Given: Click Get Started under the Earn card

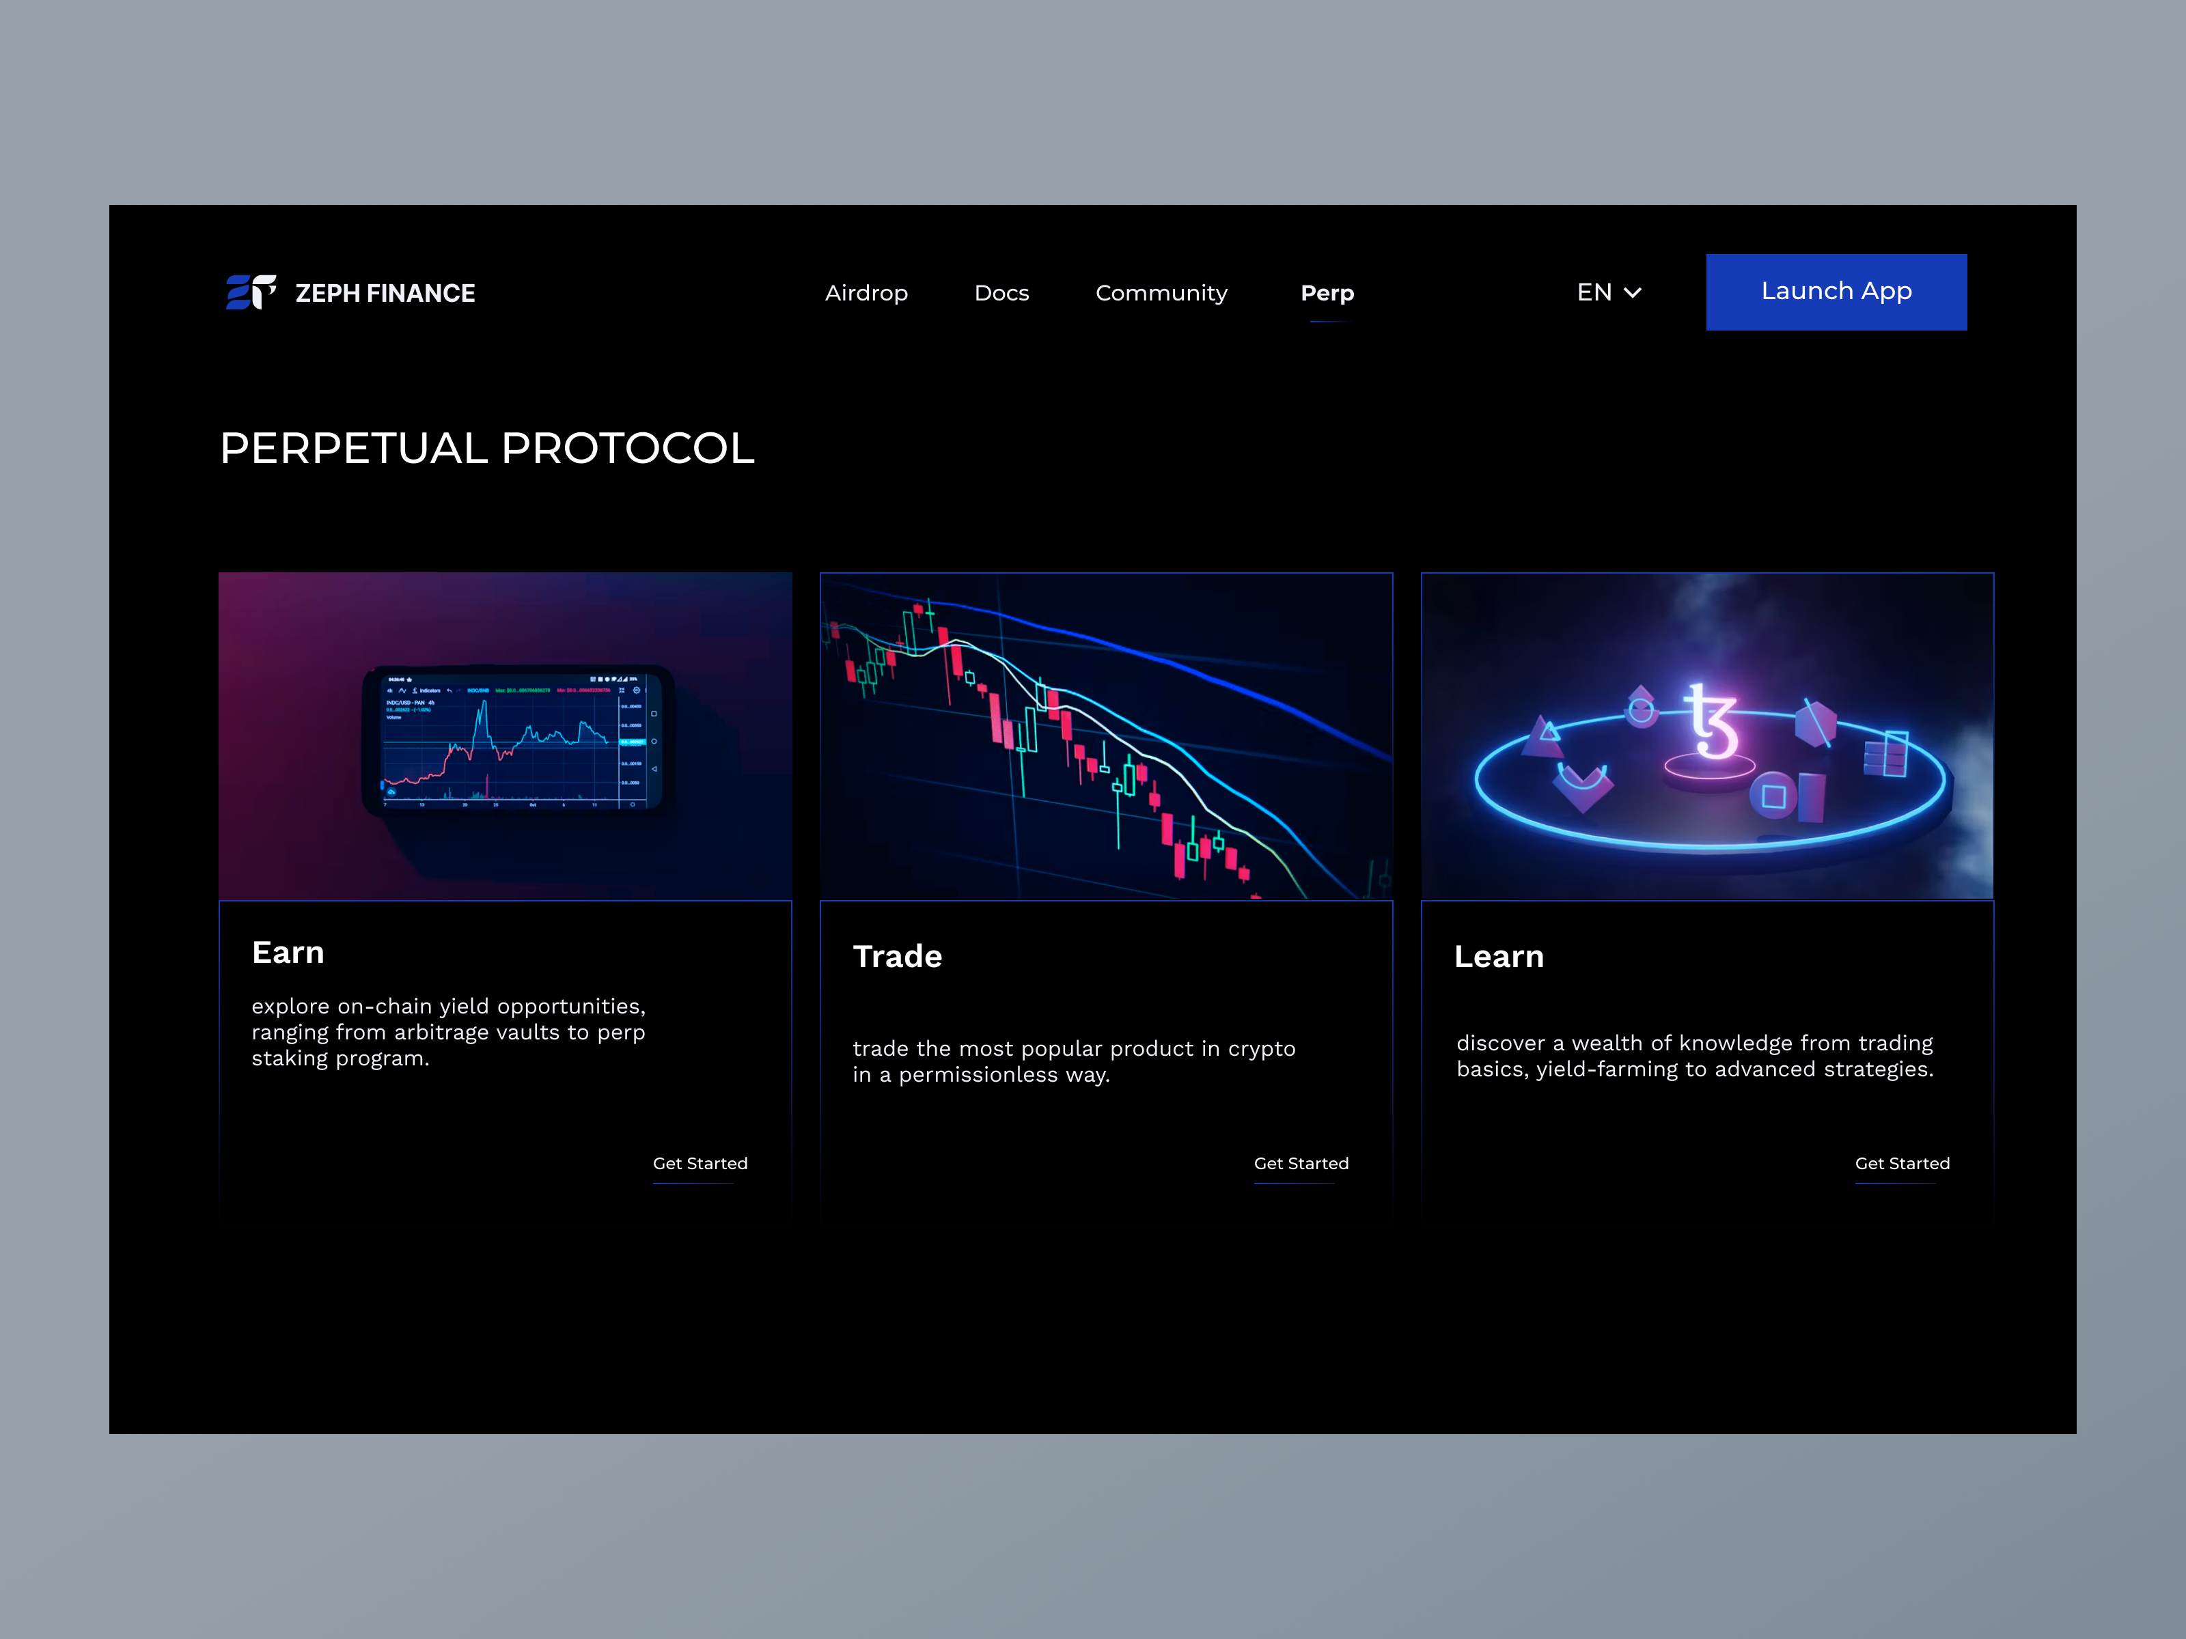Looking at the screenshot, I should [x=700, y=1164].
